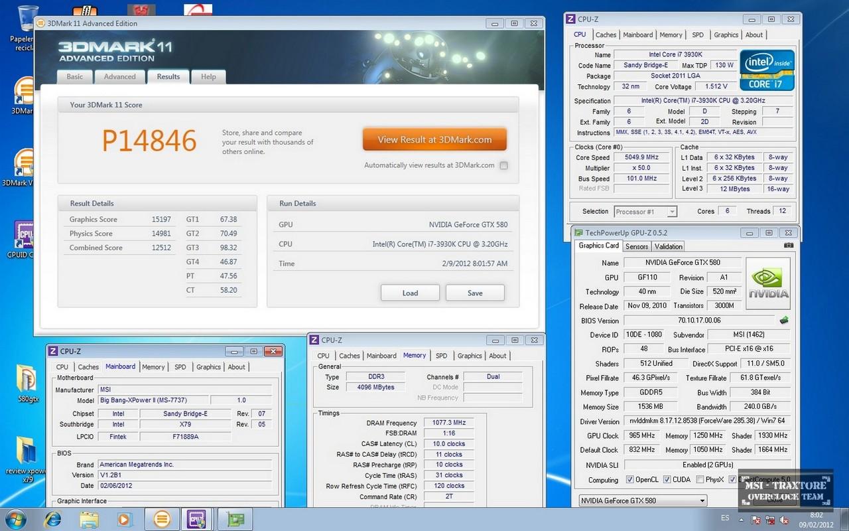Open Caches tab in CPU-Z processor window

[606, 35]
